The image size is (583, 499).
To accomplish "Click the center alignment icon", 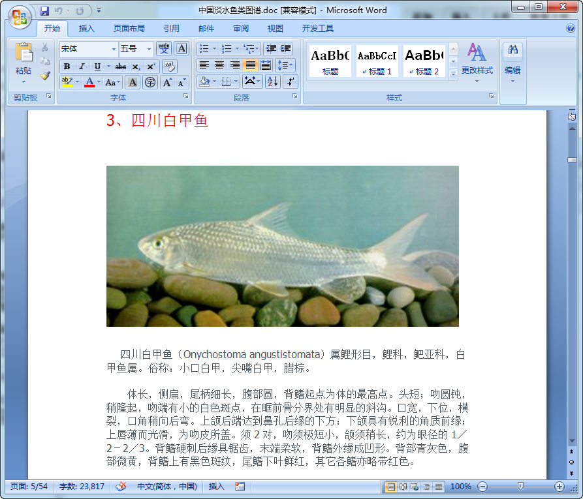I will pyautogui.click(x=218, y=65).
